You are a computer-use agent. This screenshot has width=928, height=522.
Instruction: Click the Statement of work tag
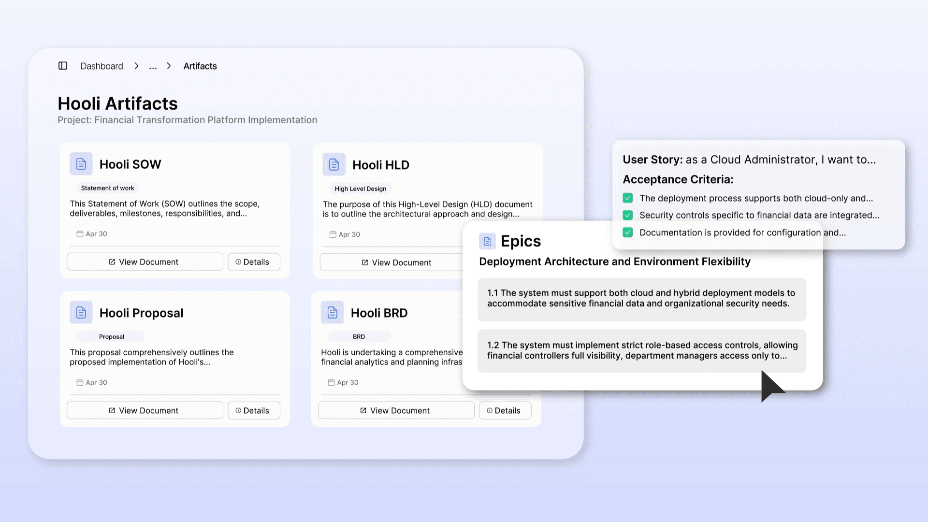[108, 188]
